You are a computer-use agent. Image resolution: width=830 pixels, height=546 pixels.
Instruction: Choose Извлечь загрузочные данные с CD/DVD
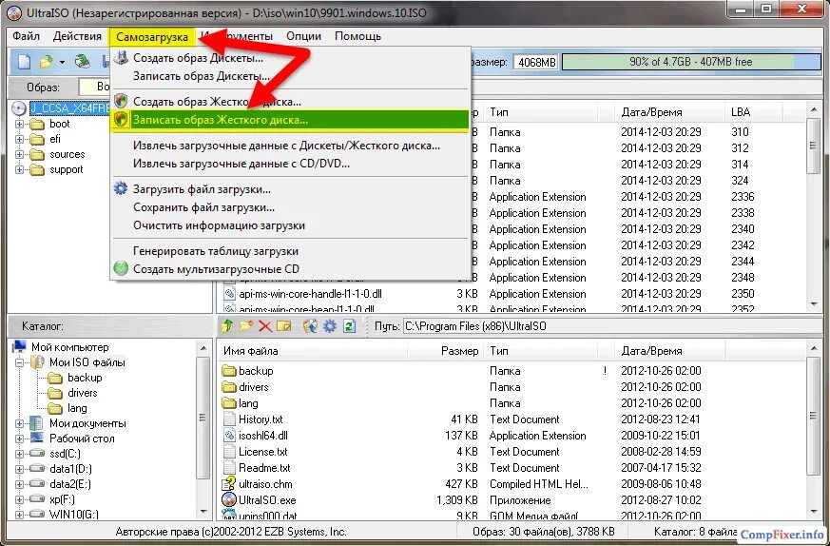click(290, 164)
